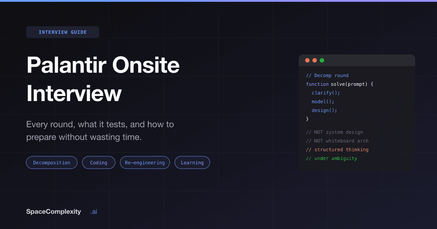Click the red dot in code window
Screen dimensions: 437x229
click(307, 60)
